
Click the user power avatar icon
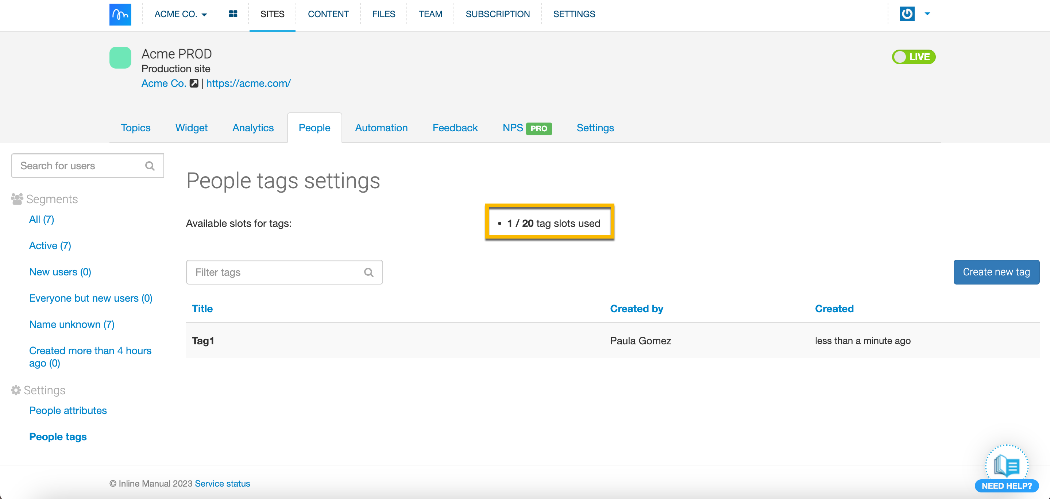click(907, 14)
